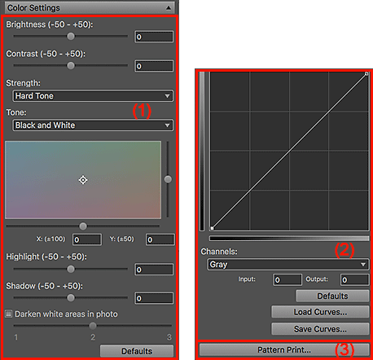
Task: Click the Contrast slider handle
Action: [x=71, y=65]
